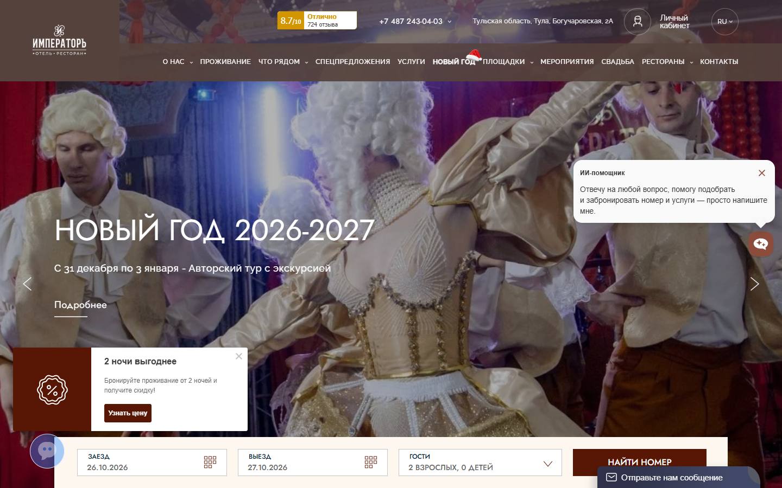Screen dimensions: 782x488
Task: Click the percent discount badge icon
Action: [52, 389]
